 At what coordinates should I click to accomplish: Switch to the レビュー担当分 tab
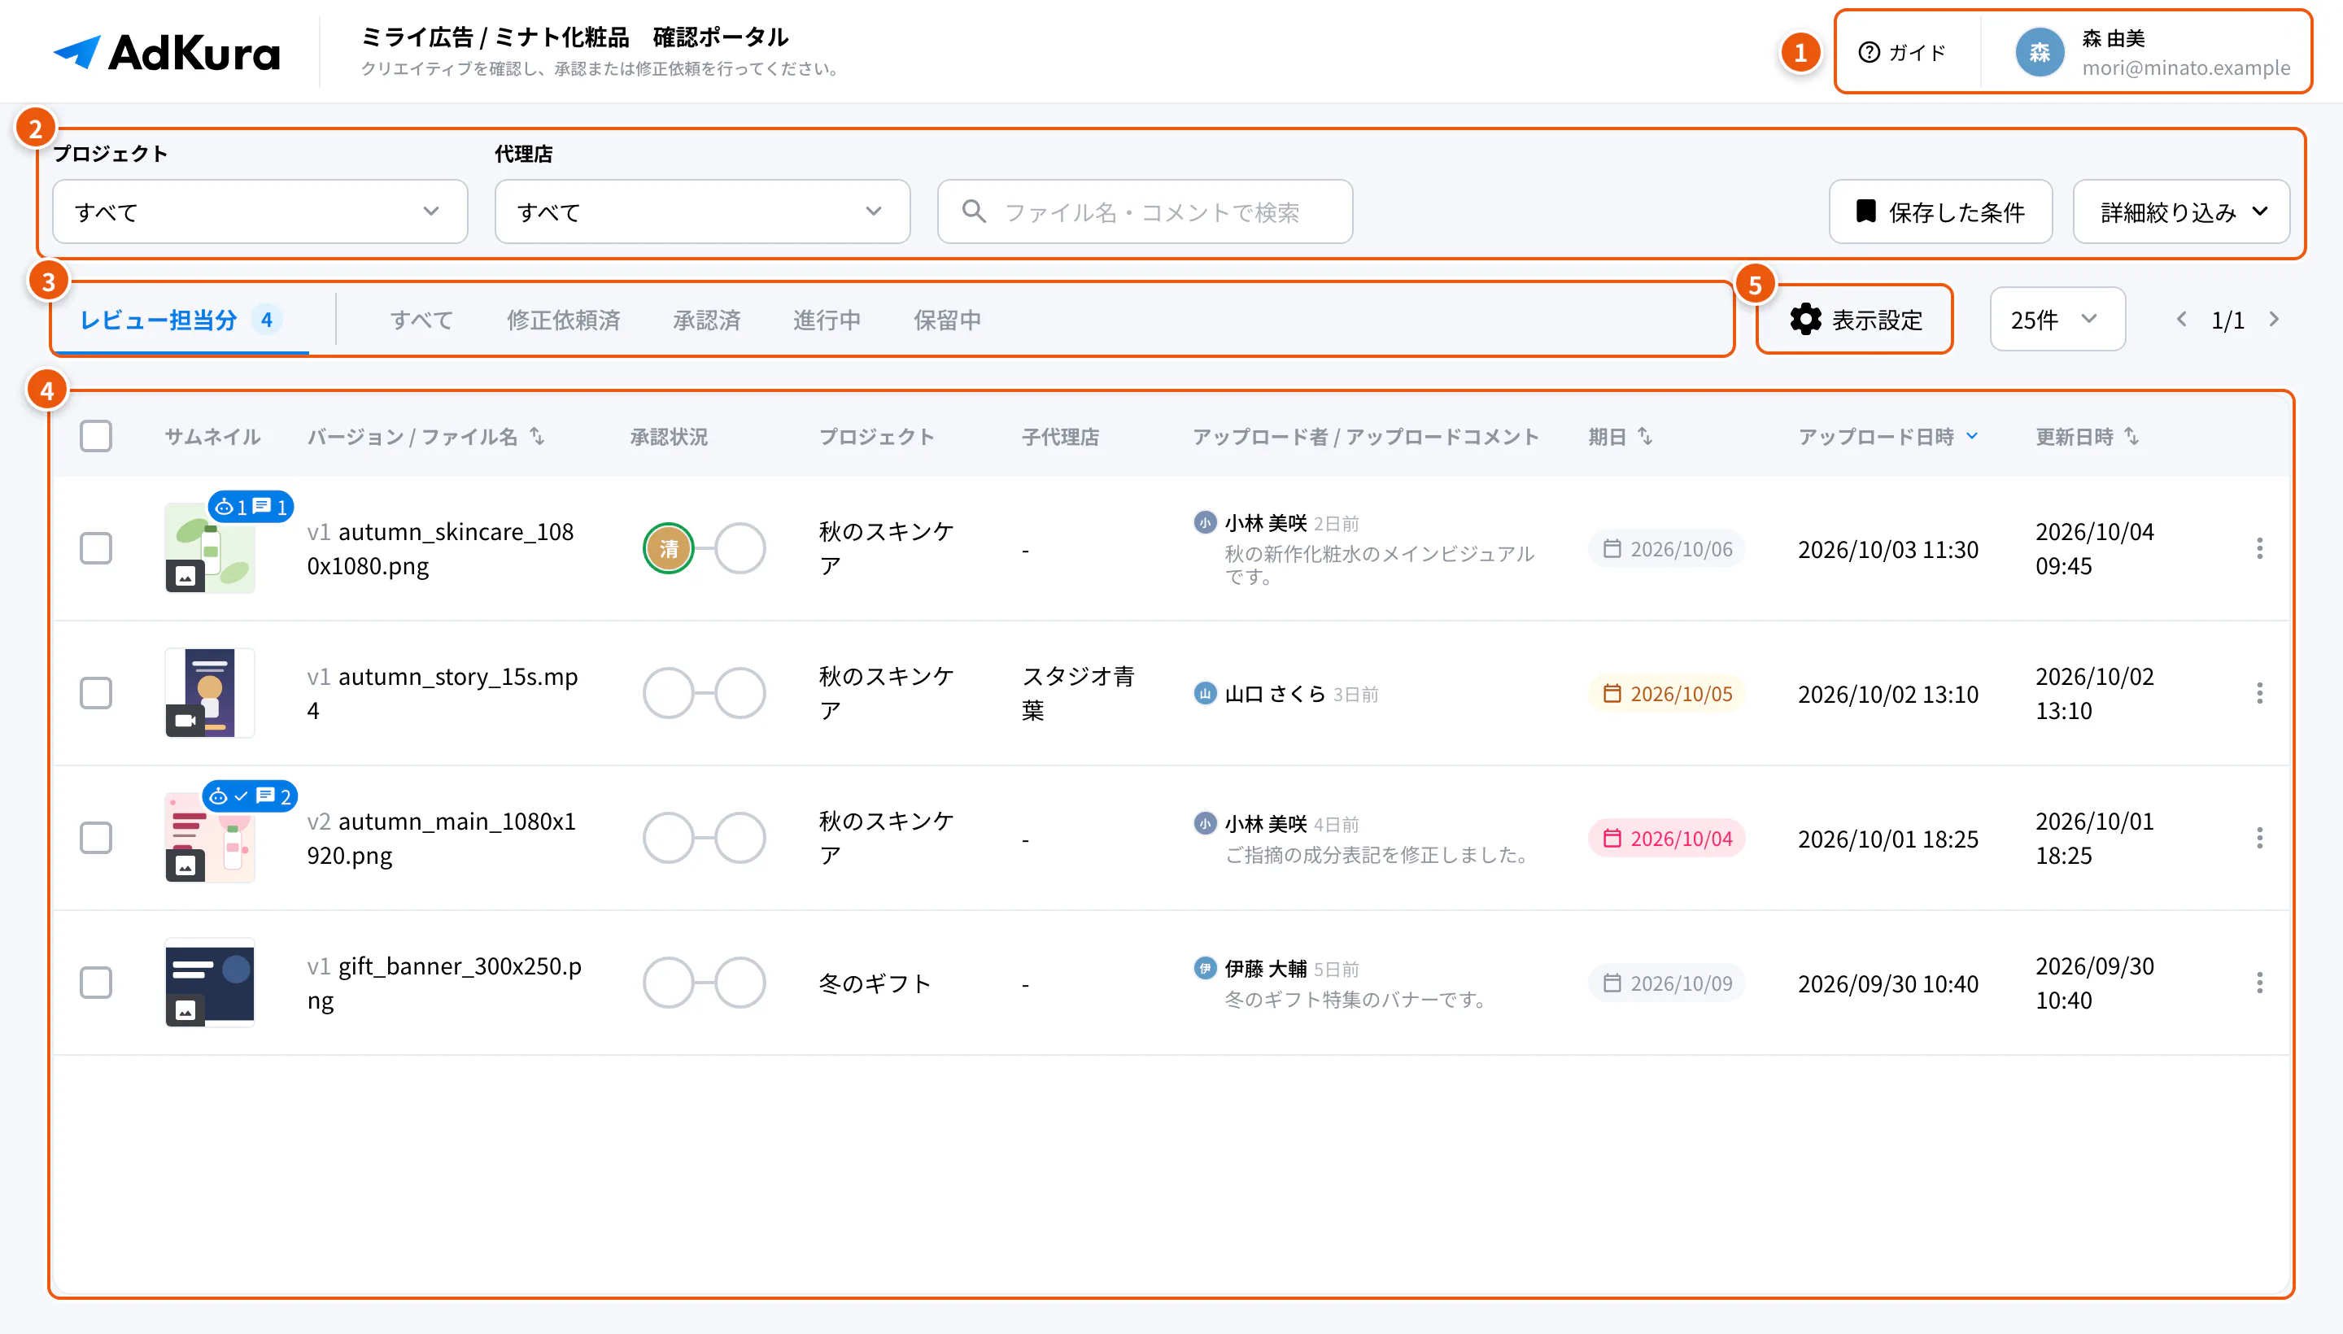click(x=181, y=320)
